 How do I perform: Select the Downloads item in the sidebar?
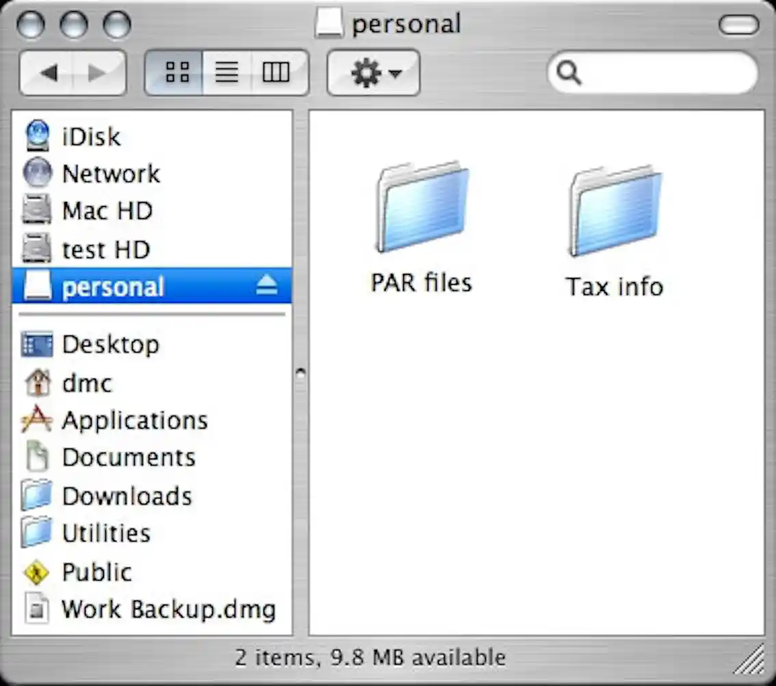point(38,496)
